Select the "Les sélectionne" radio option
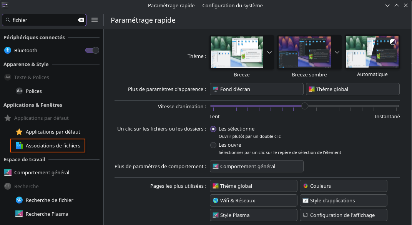The height and width of the screenshot is (225, 412). click(x=213, y=129)
